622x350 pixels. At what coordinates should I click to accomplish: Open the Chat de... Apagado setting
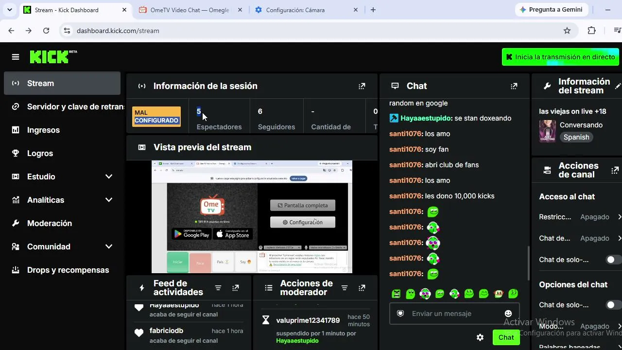tap(580, 238)
